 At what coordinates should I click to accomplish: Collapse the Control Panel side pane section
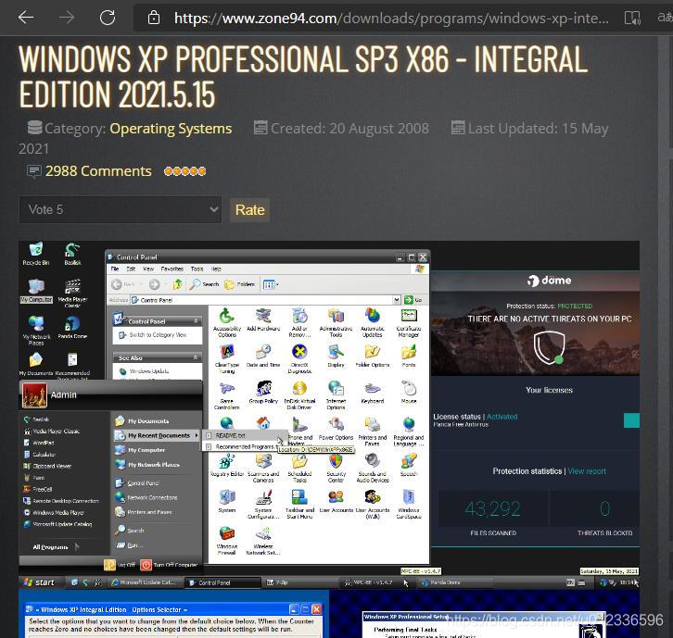click(x=196, y=320)
